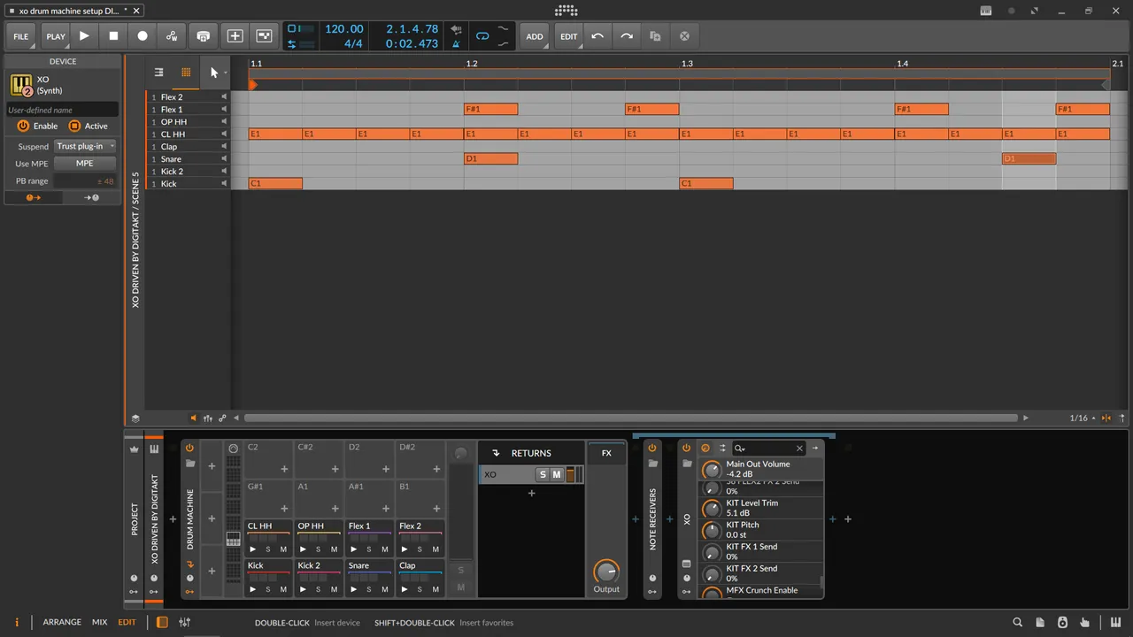The image size is (1133, 637).
Task: Click the add scene icon in the toolbar
Action: click(x=264, y=36)
